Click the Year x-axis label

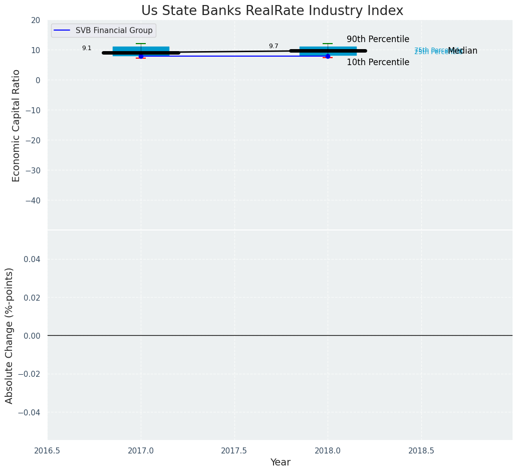click(280, 462)
